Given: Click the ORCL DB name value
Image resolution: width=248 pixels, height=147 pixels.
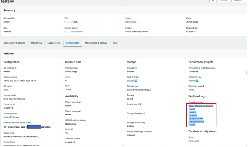Looking at the screenshot, I should coord(6,90).
